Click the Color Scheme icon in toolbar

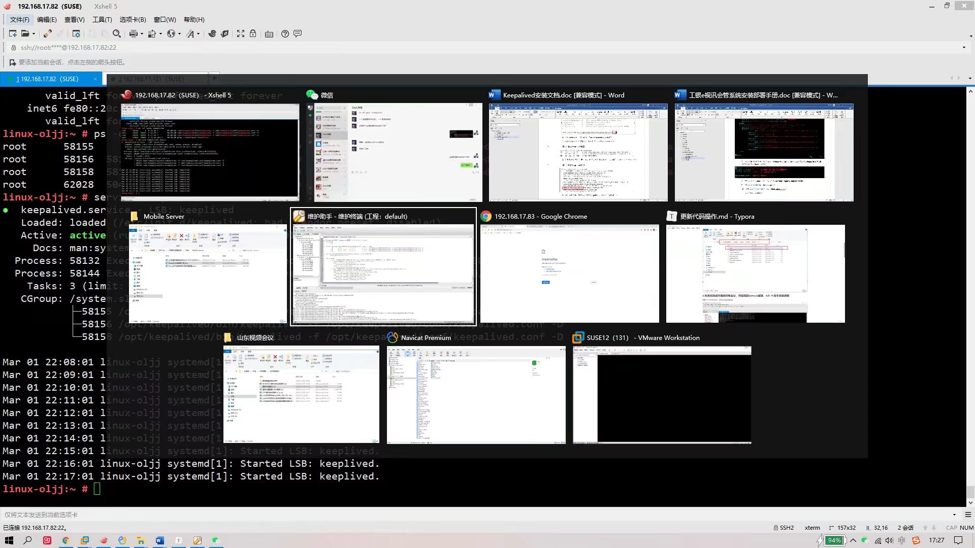(152, 33)
